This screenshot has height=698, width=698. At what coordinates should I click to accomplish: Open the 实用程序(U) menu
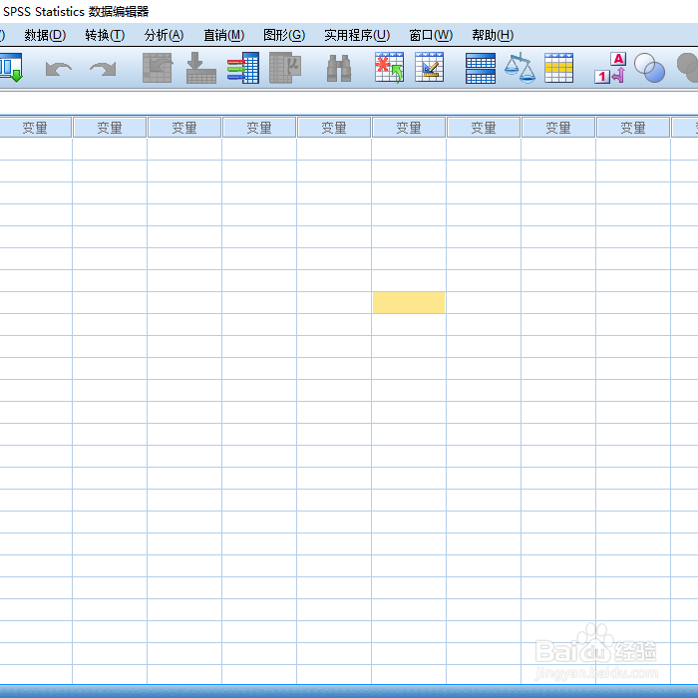click(x=357, y=35)
